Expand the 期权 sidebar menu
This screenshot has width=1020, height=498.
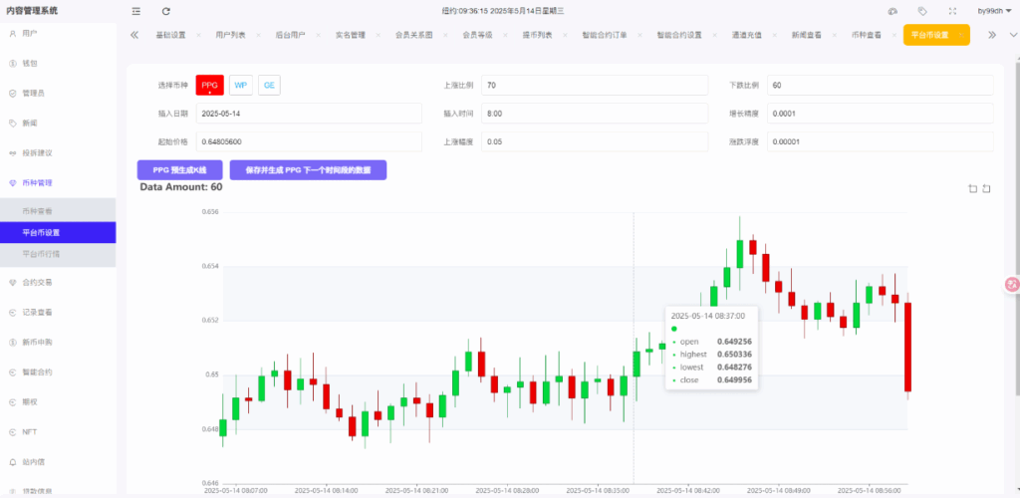pyautogui.click(x=58, y=402)
